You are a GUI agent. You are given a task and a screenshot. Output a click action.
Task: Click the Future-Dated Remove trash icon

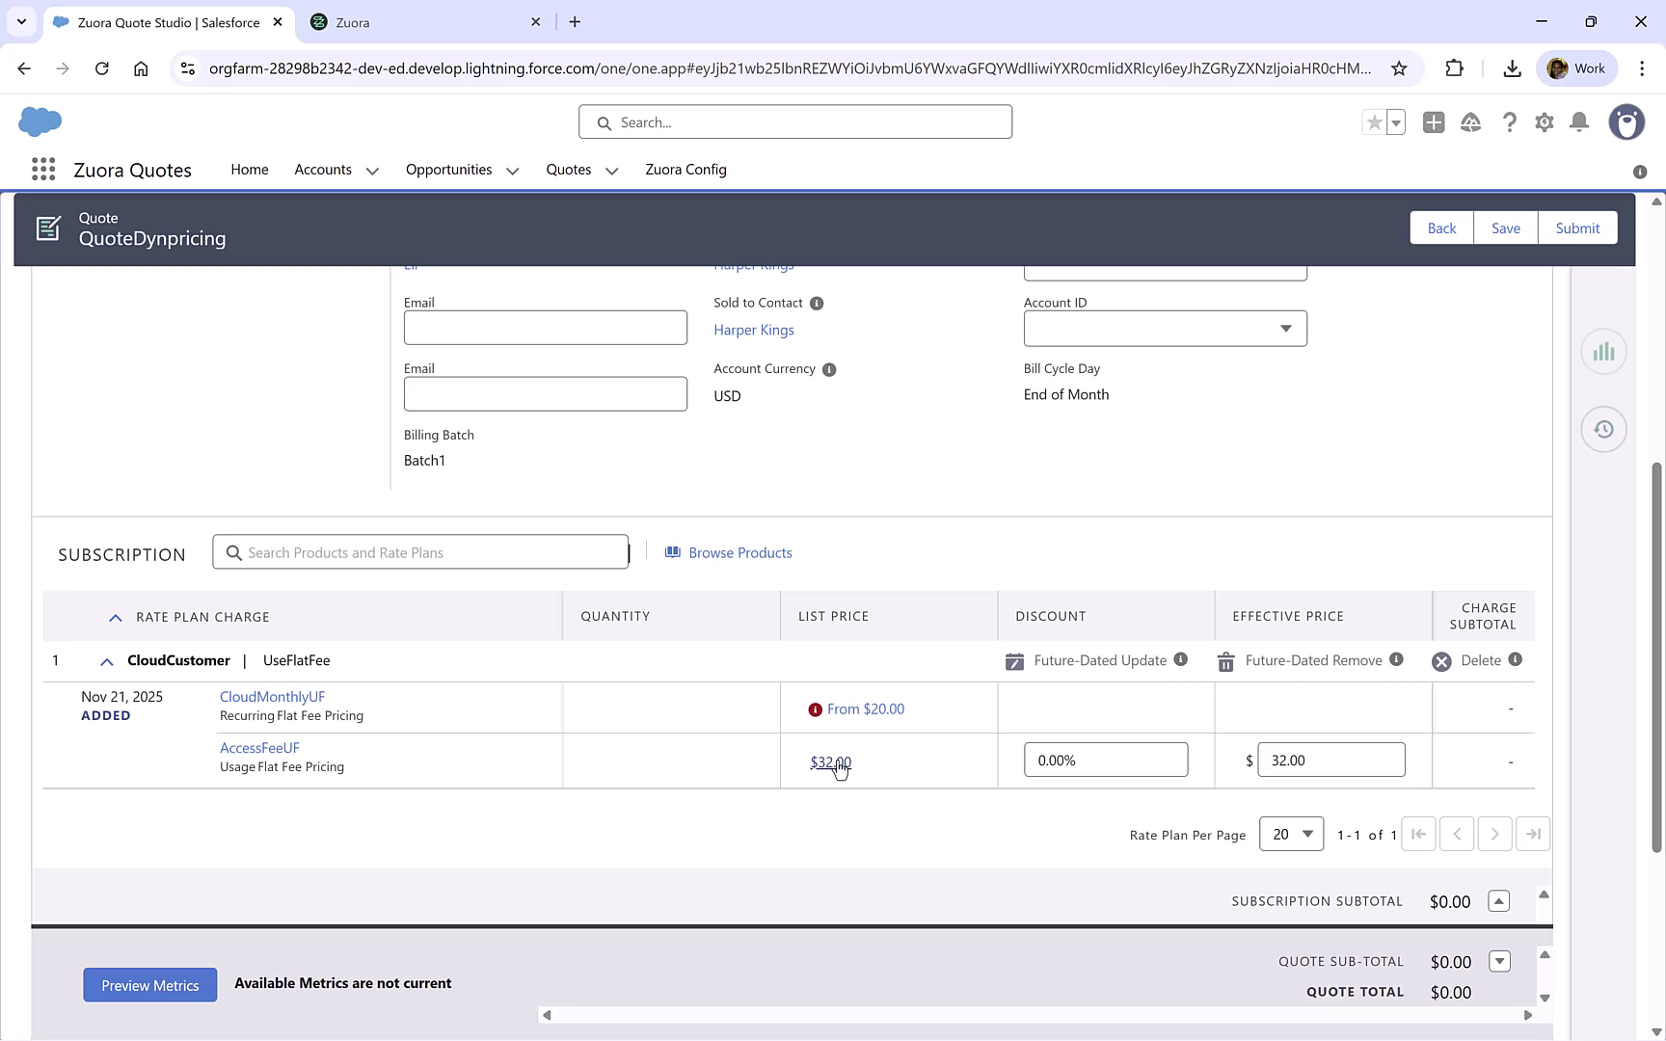pyautogui.click(x=1224, y=661)
